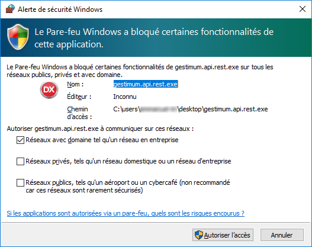Click the shield icon on Autoriser l'accès
Viewport: 312px width, 247px height.
199,235
